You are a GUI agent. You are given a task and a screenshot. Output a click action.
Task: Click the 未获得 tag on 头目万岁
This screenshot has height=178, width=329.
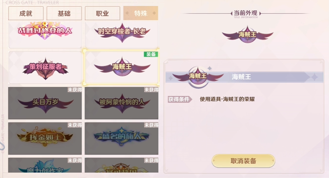pos(75,90)
